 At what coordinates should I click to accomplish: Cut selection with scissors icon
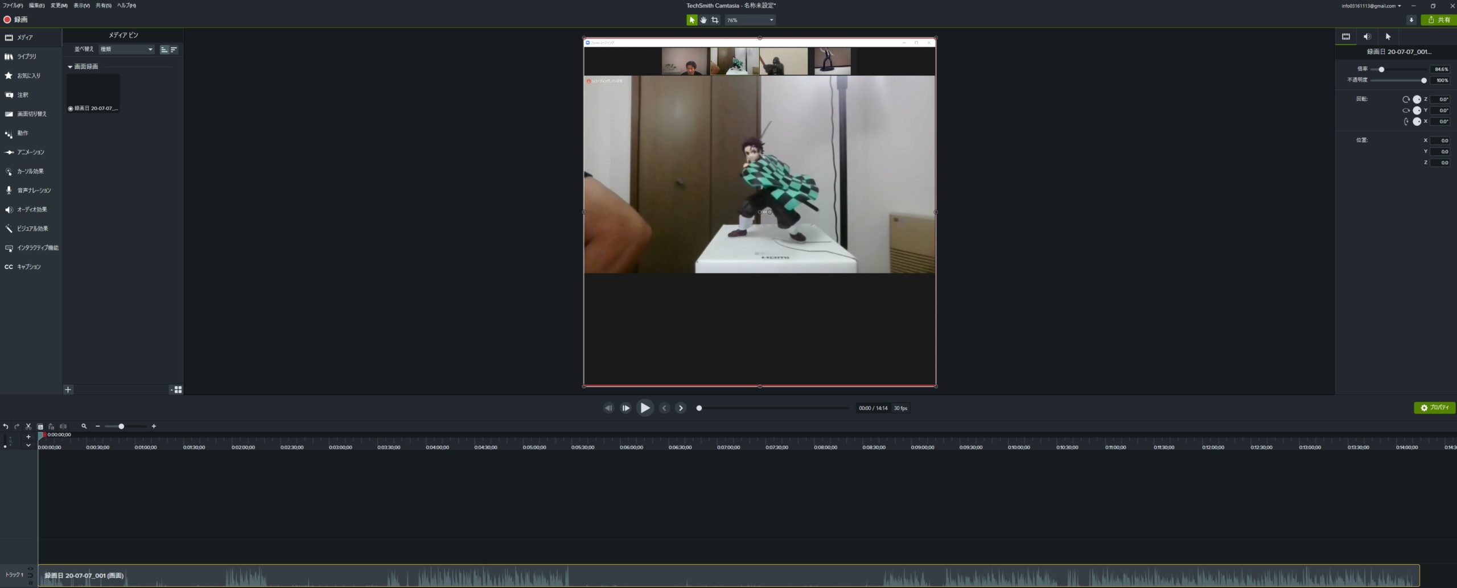[28, 426]
